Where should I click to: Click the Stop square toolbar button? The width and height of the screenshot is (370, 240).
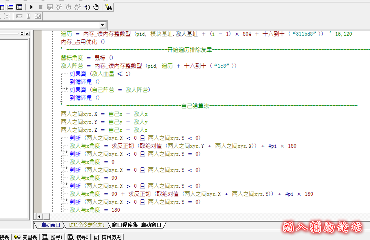click(x=40, y=7)
